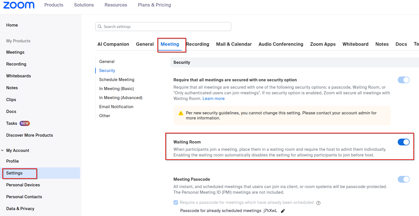This screenshot has height=216, width=419.
Task: Collapse the My Account section
Action: click(3, 150)
